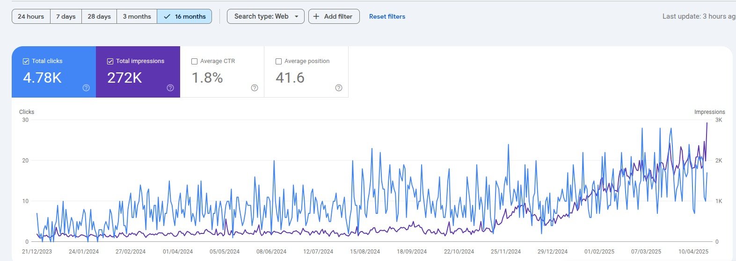
Task: Click help icon on Total clicks card
Action: (x=86, y=88)
